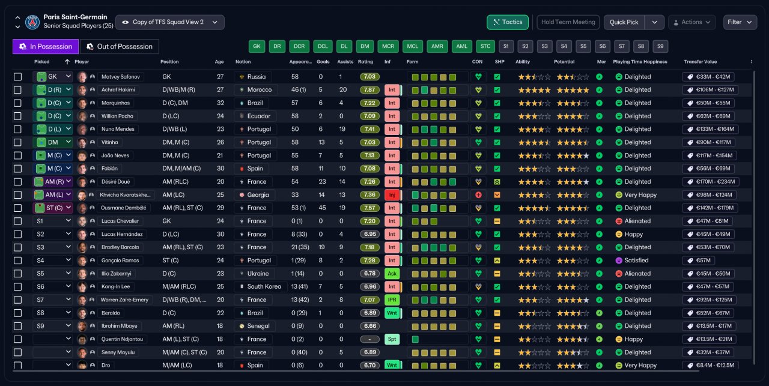Select the checkbox in Marquinhos's row
Viewport: 769px width, 386px height.
[x=17, y=103]
